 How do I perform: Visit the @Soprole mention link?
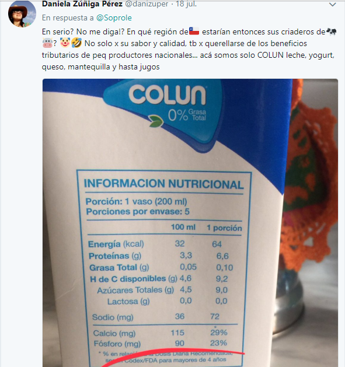pyautogui.click(x=114, y=18)
